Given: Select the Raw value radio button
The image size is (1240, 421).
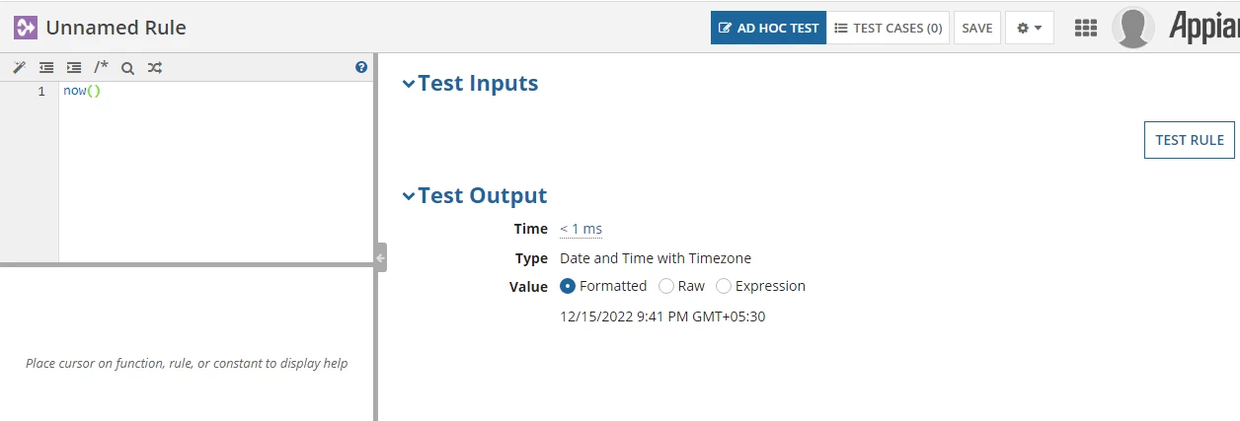Looking at the screenshot, I should coord(666,286).
